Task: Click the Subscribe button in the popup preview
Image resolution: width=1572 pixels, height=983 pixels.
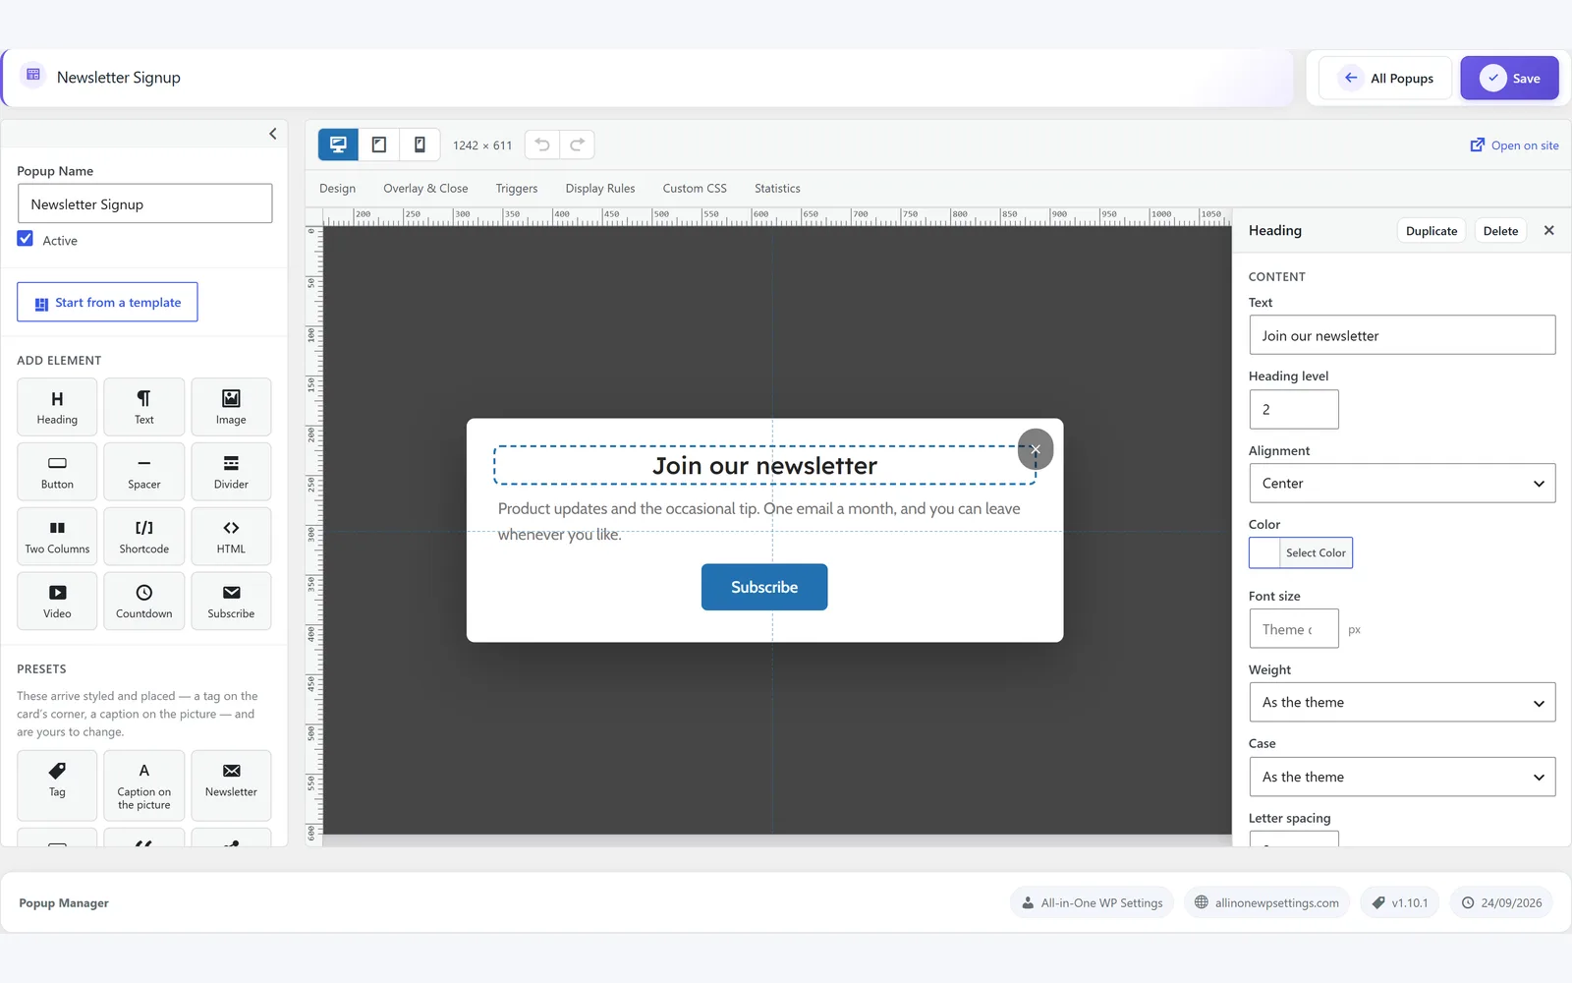Action: (764, 587)
